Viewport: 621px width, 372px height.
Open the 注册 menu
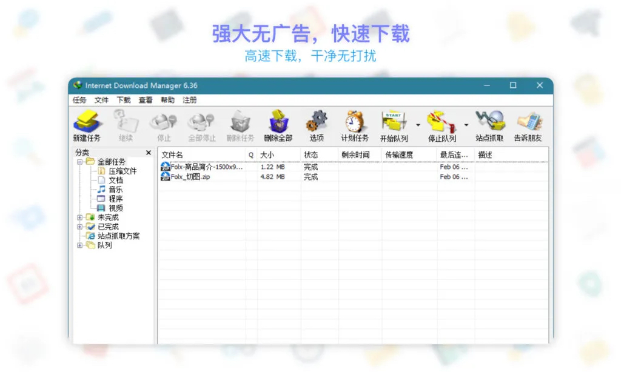pos(190,100)
